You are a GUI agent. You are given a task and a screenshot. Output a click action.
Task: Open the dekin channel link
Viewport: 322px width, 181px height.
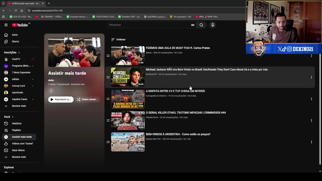point(51,80)
